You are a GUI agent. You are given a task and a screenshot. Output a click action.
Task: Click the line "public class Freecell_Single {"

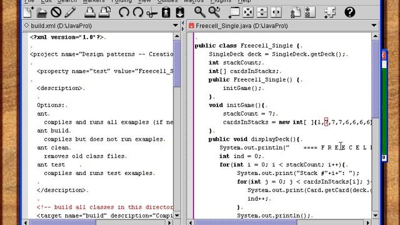click(x=247, y=46)
